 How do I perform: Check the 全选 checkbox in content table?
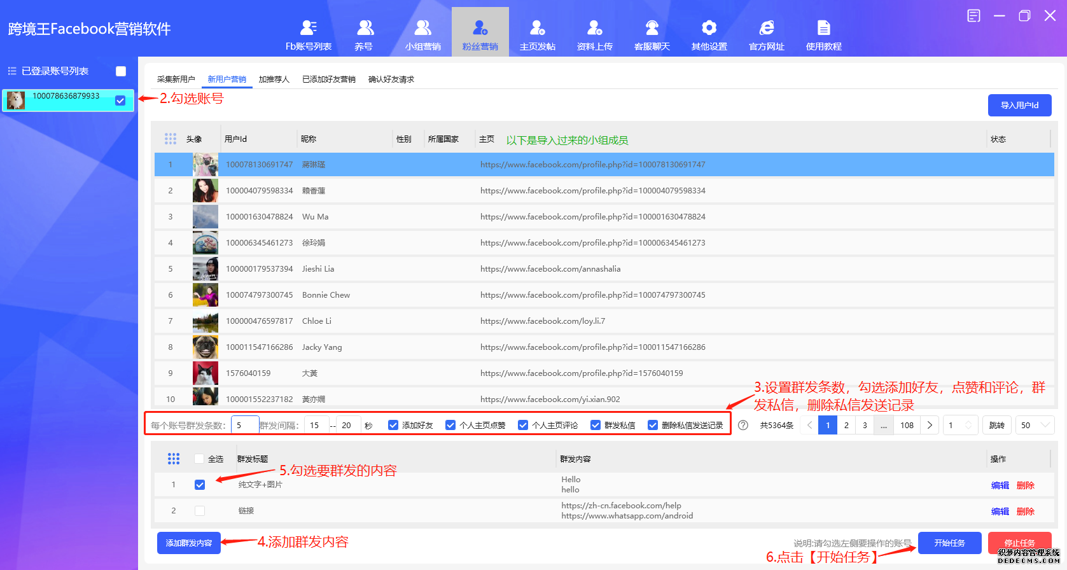point(199,459)
